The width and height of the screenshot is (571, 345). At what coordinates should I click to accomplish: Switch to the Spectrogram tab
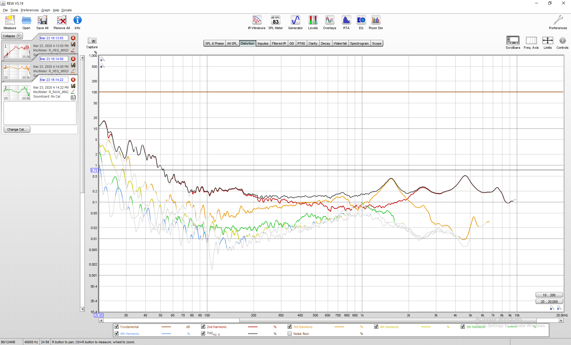(x=359, y=43)
